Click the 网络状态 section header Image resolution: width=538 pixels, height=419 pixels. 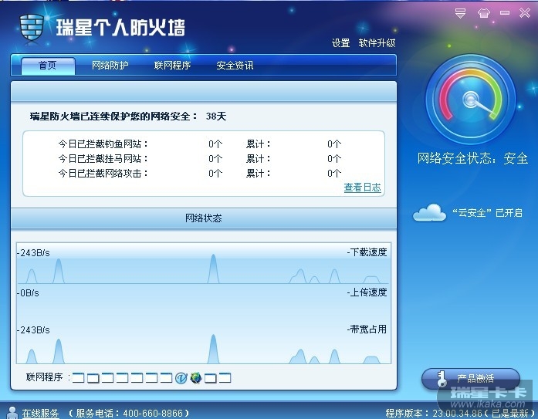coord(204,218)
